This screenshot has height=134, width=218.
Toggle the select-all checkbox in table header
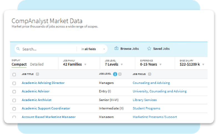click(x=14, y=74)
